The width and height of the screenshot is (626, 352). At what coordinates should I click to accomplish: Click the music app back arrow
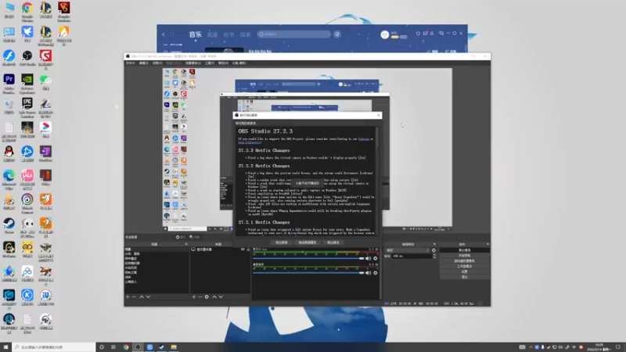[164, 34]
